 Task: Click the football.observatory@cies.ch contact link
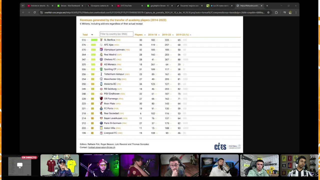pos(101,147)
